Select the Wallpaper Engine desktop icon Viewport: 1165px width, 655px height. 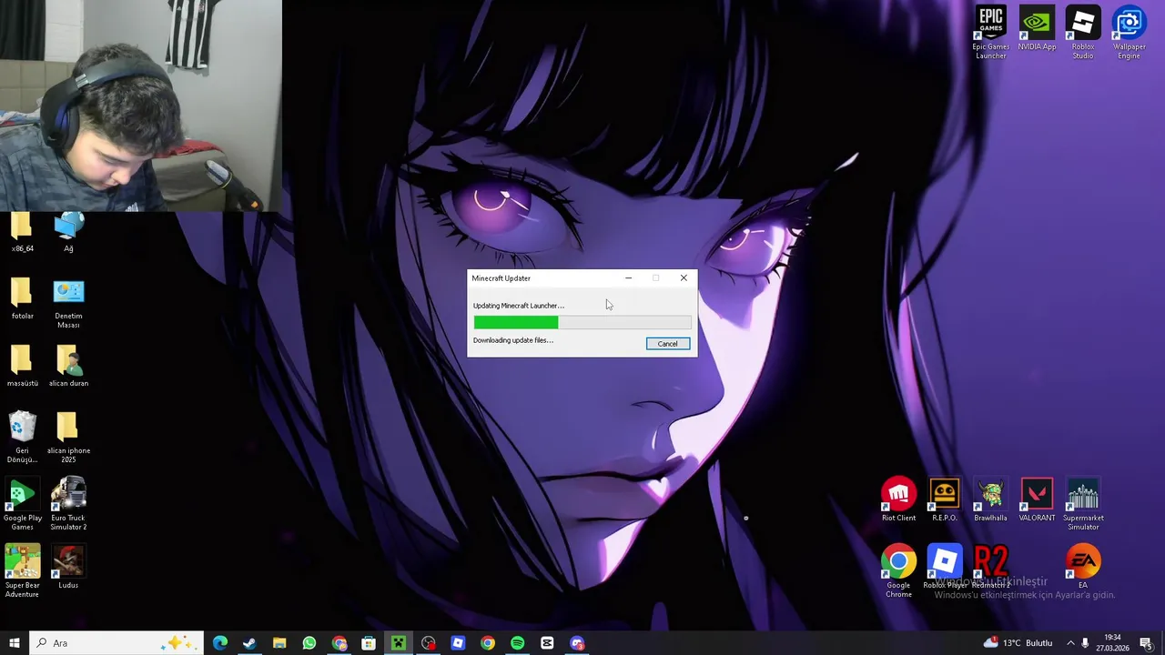click(x=1129, y=33)
